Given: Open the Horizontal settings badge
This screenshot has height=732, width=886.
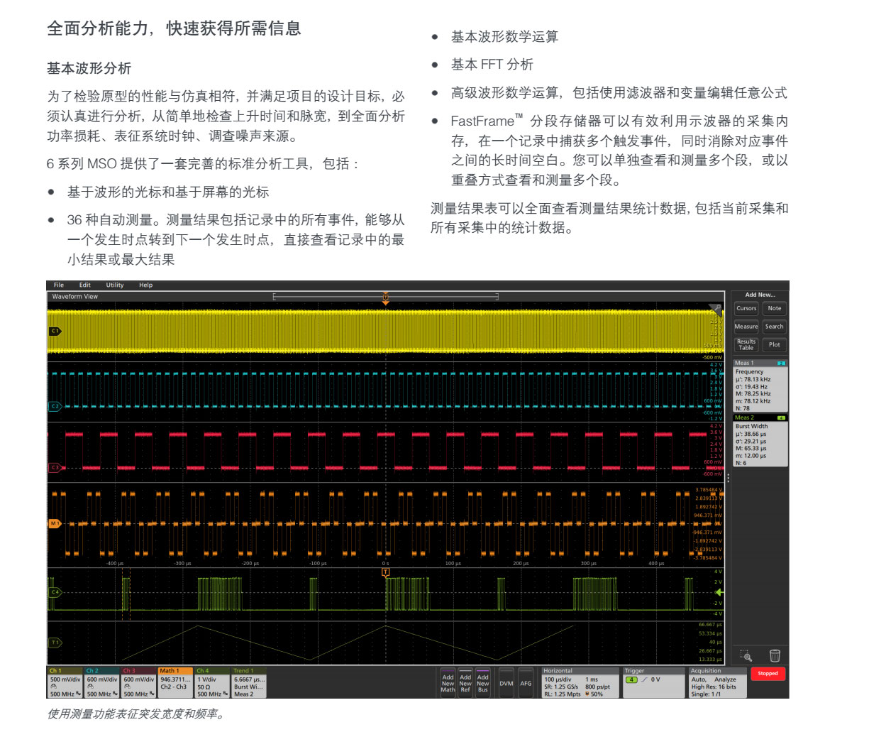Looking at the screenshot, I should [580, 683].
